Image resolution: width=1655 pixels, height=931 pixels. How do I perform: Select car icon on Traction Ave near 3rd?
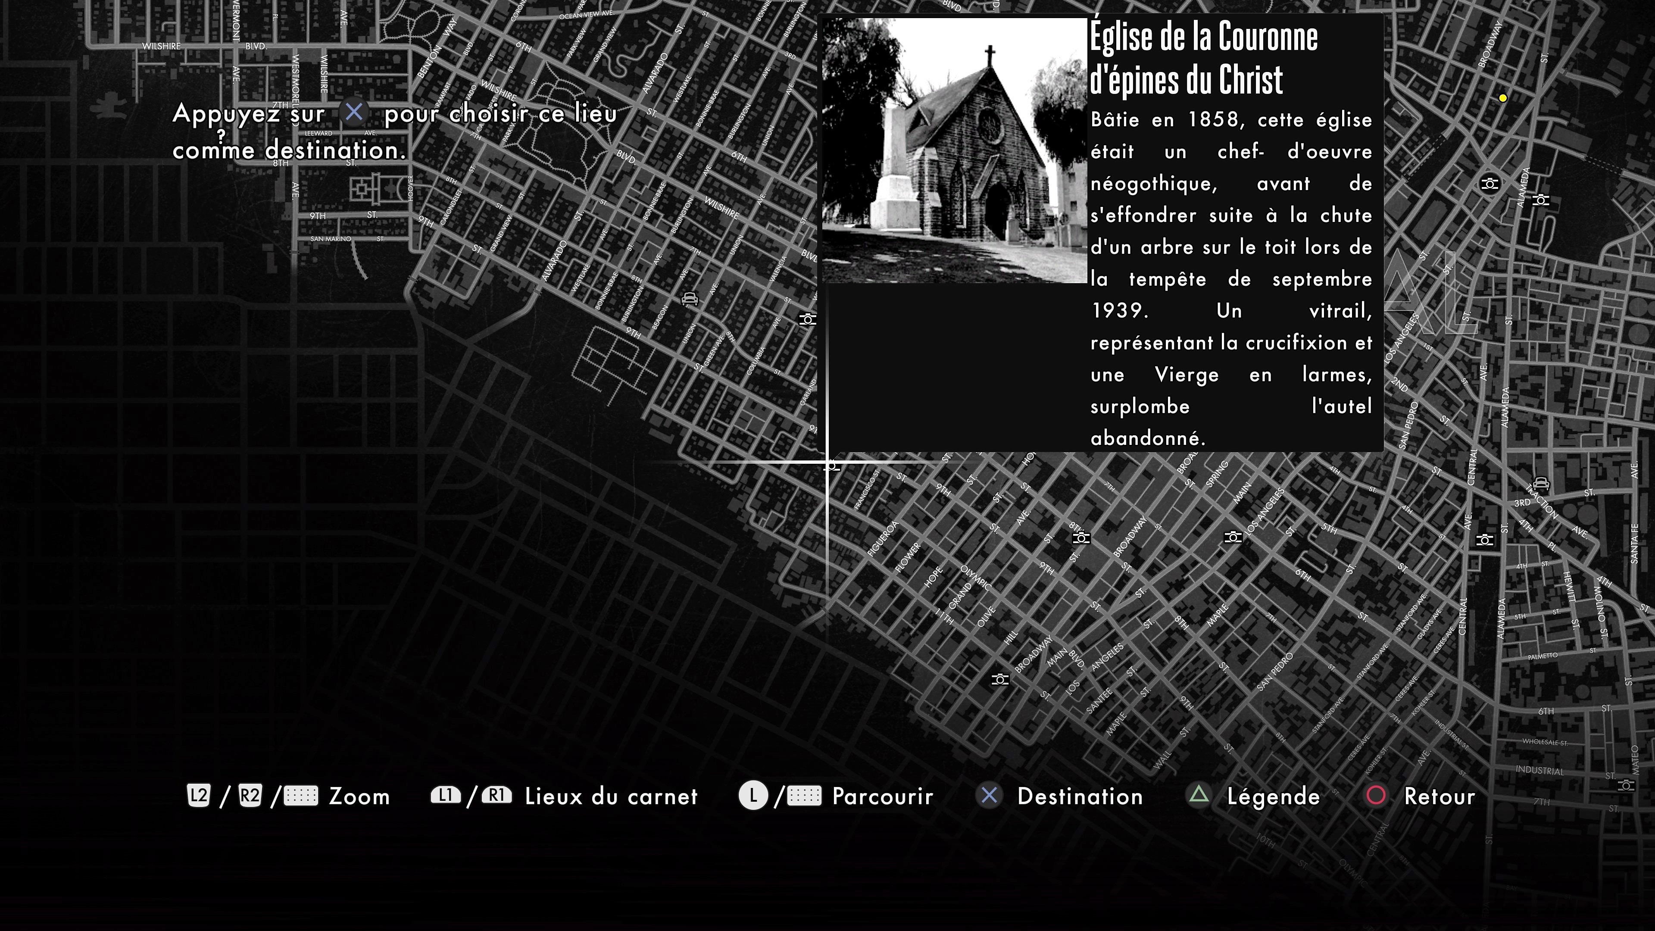[1541, 483]
